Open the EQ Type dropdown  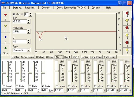[x=28, y=50]
